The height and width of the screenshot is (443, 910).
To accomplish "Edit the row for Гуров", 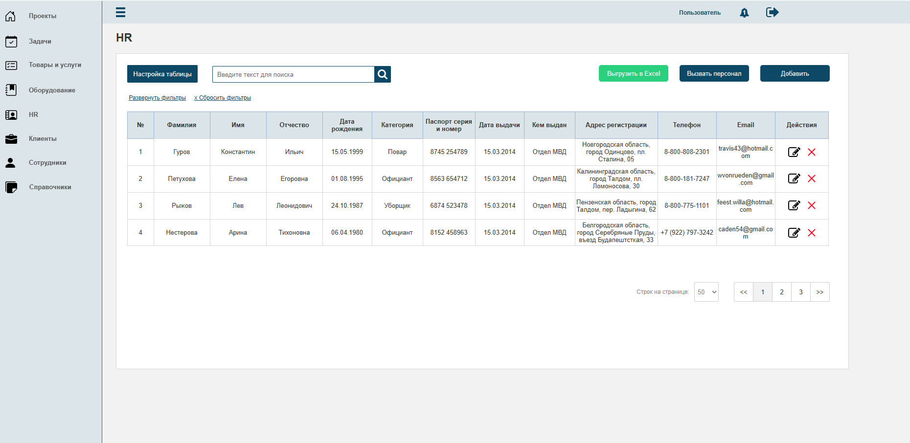I will (794, 152).
